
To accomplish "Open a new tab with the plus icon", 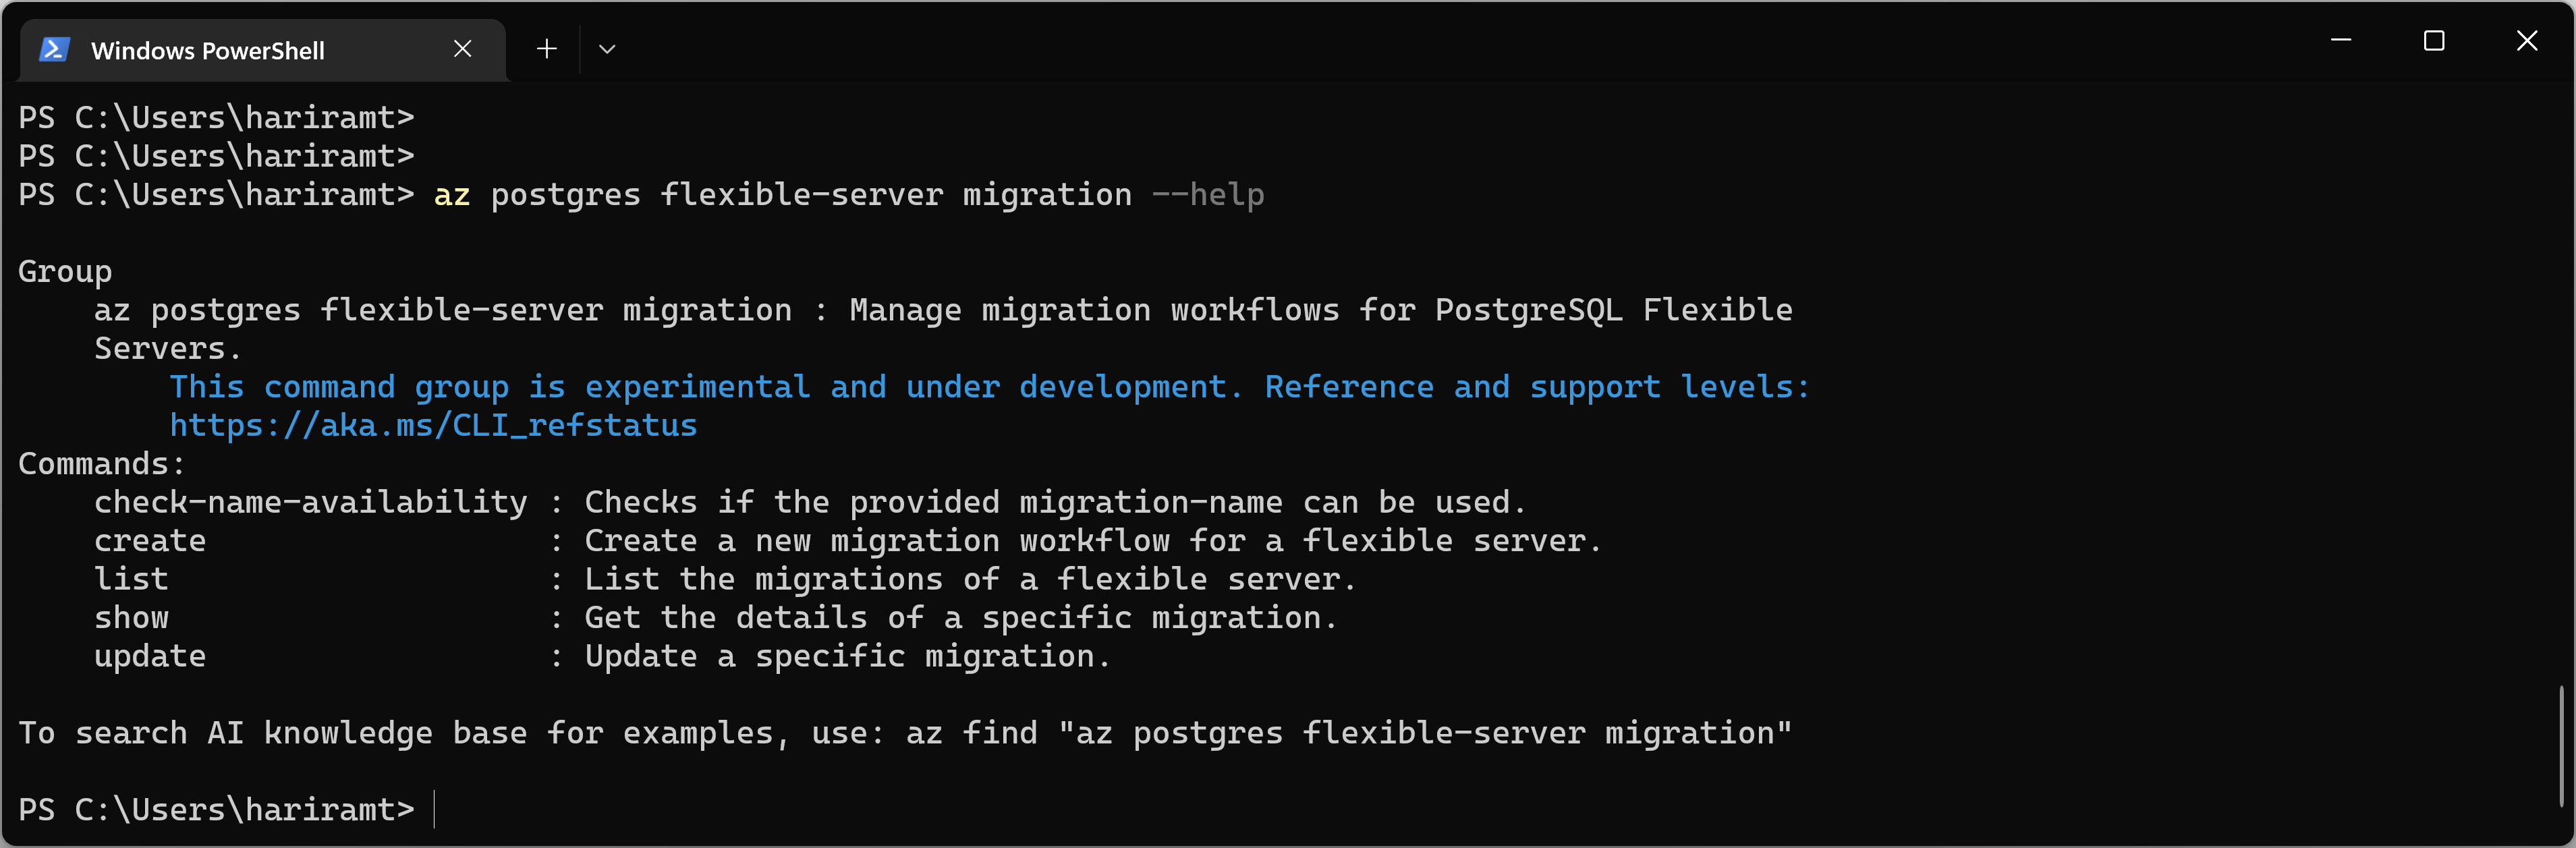I will tap(546, 49).
